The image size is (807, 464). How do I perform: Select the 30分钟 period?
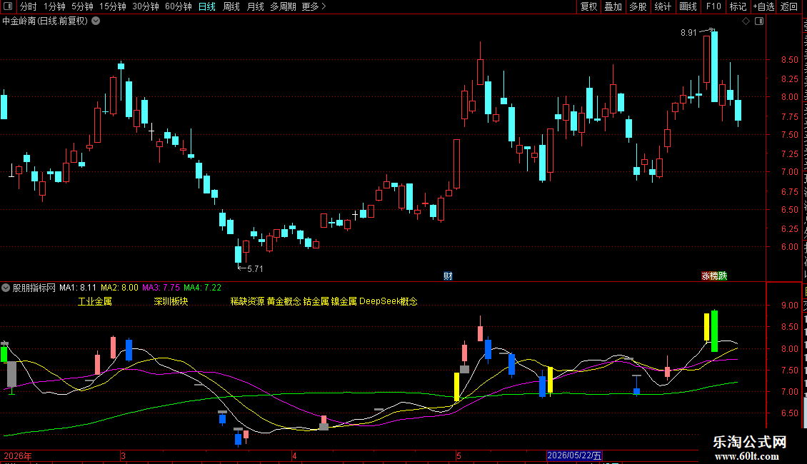[146, 6]
